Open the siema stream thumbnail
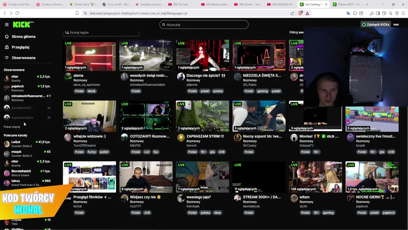The height and width of the screenshot is (230, 408). [x=90, y=55]
